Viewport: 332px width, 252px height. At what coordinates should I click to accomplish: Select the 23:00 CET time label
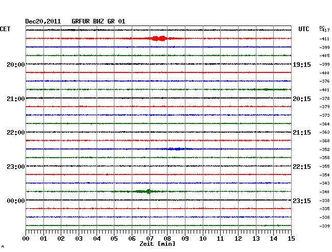click(16, 167)
